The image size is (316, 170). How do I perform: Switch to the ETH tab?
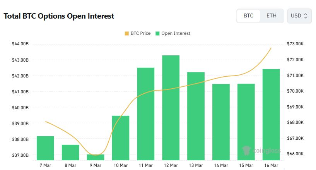(271, 16)
